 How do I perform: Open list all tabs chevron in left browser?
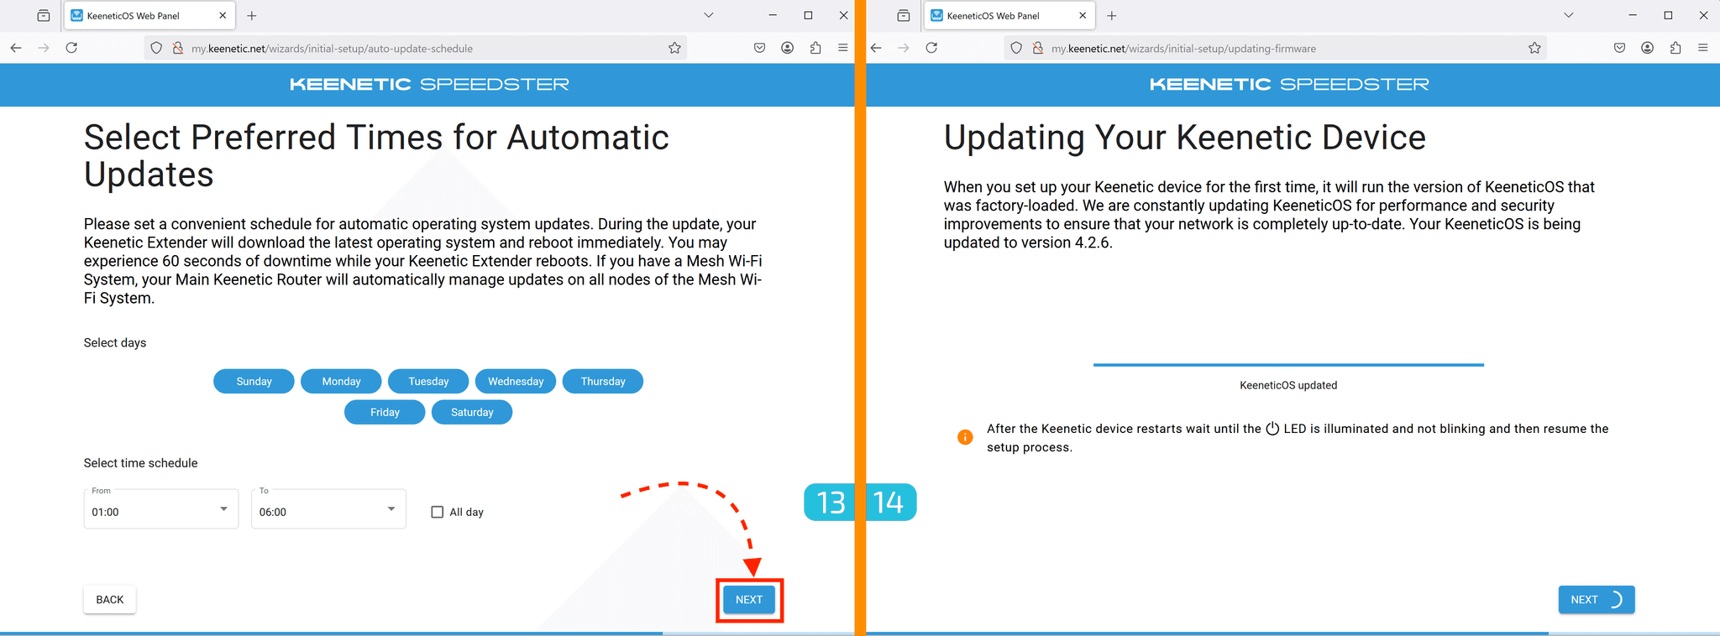[708, 15]
